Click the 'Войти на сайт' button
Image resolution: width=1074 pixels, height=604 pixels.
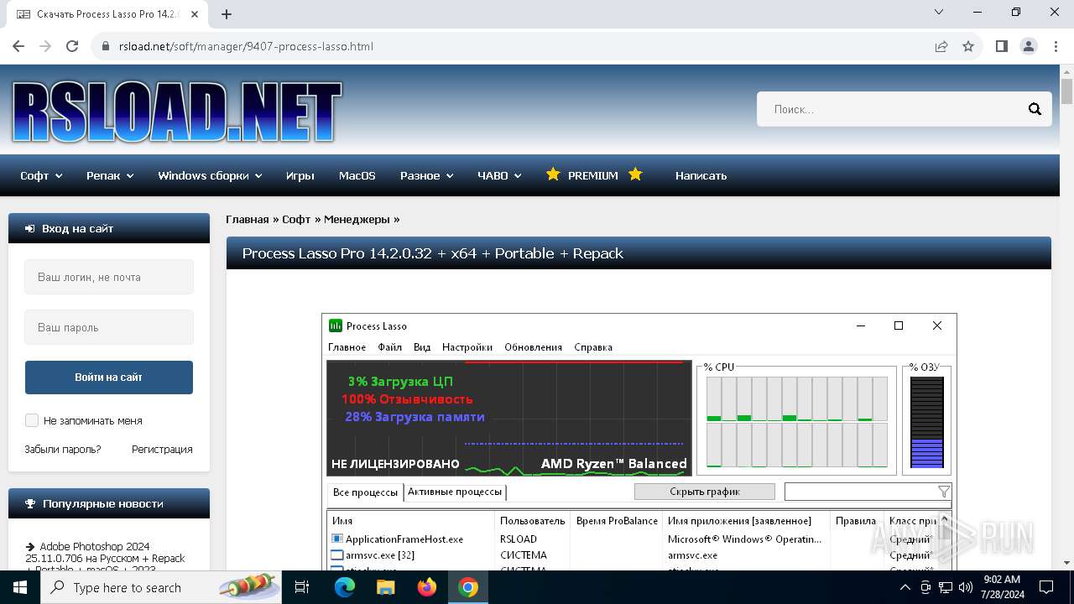point(109,377)
